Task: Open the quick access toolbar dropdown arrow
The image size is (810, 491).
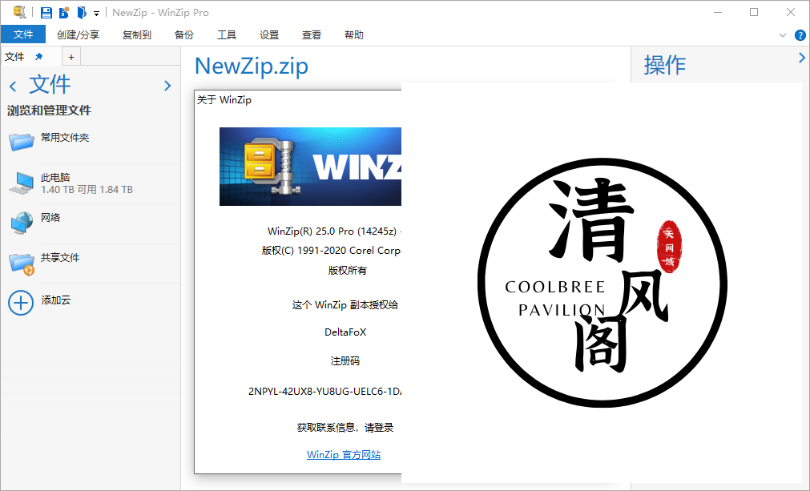Action: pyautogui.click(x=96, y=14)
